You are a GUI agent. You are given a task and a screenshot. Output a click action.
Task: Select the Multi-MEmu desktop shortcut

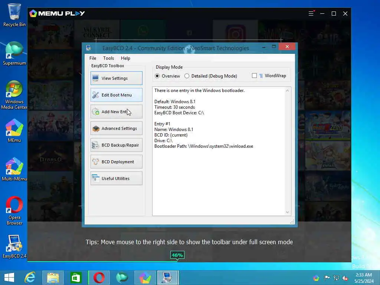point(14,169)
